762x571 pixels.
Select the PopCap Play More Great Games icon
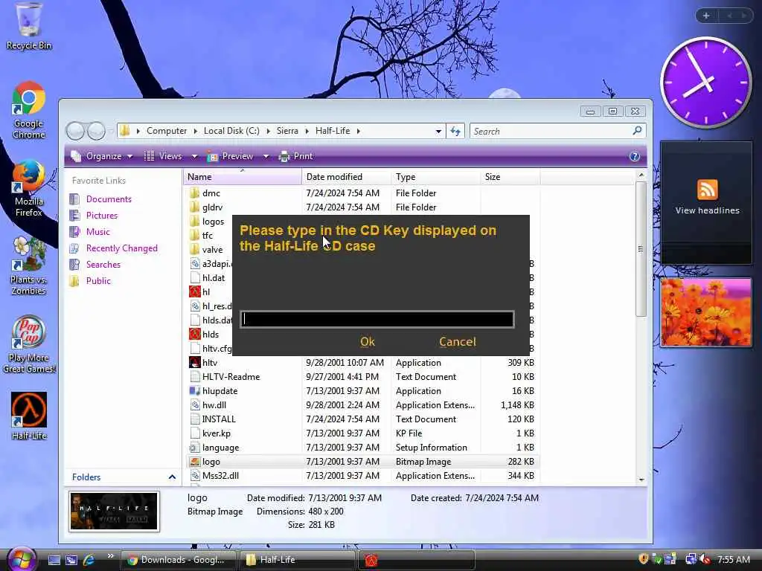(29, 344)
